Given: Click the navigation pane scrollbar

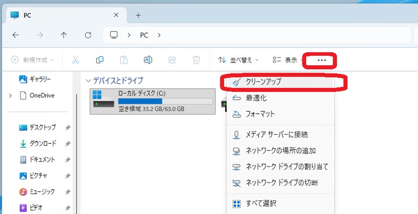Looking at the screenshot, I should [77, 154].
